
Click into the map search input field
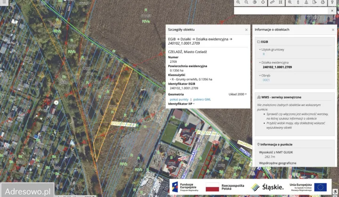[282, 10]
